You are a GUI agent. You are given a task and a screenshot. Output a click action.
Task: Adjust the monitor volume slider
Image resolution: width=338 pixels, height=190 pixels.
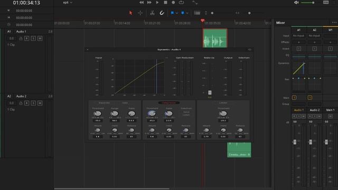[307, 3]
